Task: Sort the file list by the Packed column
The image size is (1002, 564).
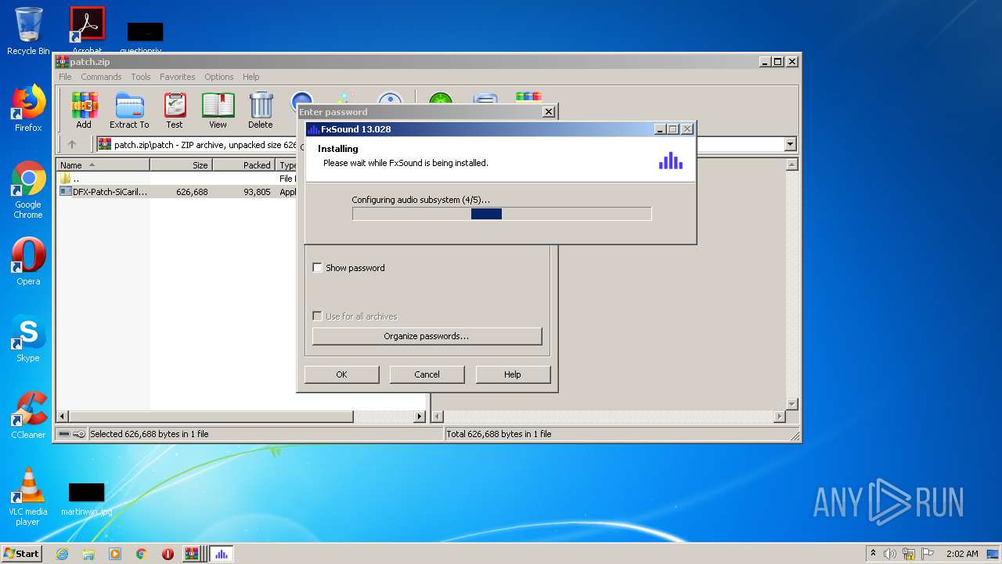Action: pos(244,165)
